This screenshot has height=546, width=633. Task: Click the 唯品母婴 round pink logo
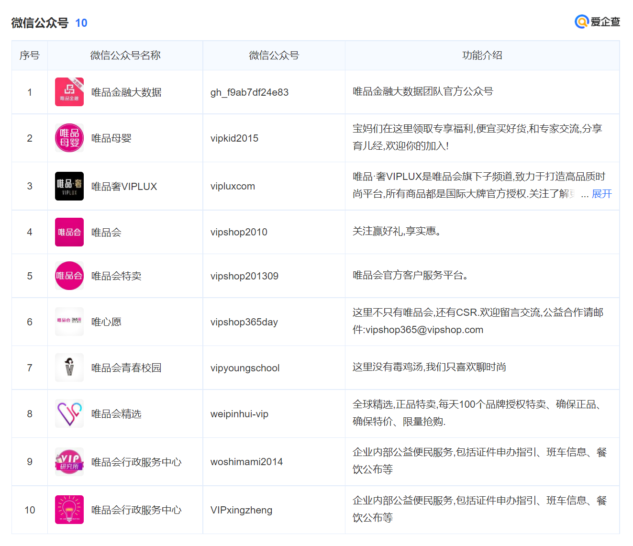(69, 138)
